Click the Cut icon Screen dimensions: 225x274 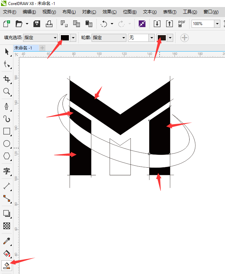[x=64, y=24]
